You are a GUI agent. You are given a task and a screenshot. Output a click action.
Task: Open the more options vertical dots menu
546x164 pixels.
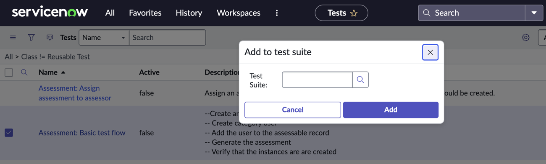click(x=276, y=13)
